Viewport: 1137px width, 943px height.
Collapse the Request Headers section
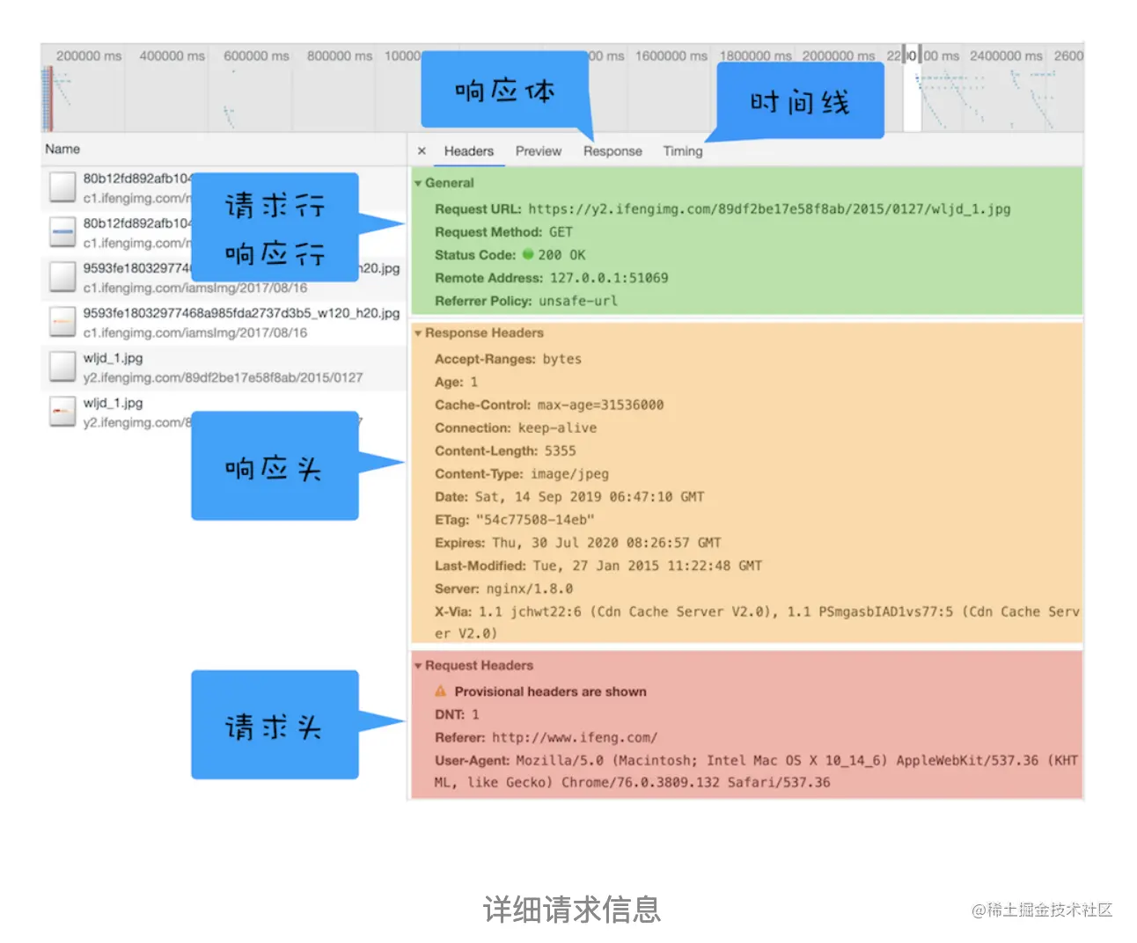tap(418, 666)
